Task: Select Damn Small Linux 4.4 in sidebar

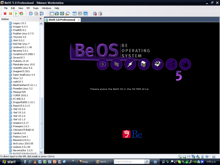Action: pyautogui.click(x=24, y=75)
